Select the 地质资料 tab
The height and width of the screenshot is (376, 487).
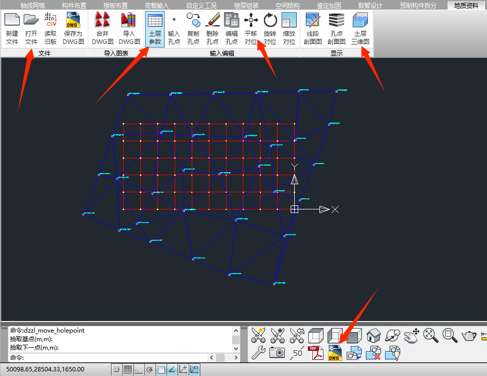point(466,6)
